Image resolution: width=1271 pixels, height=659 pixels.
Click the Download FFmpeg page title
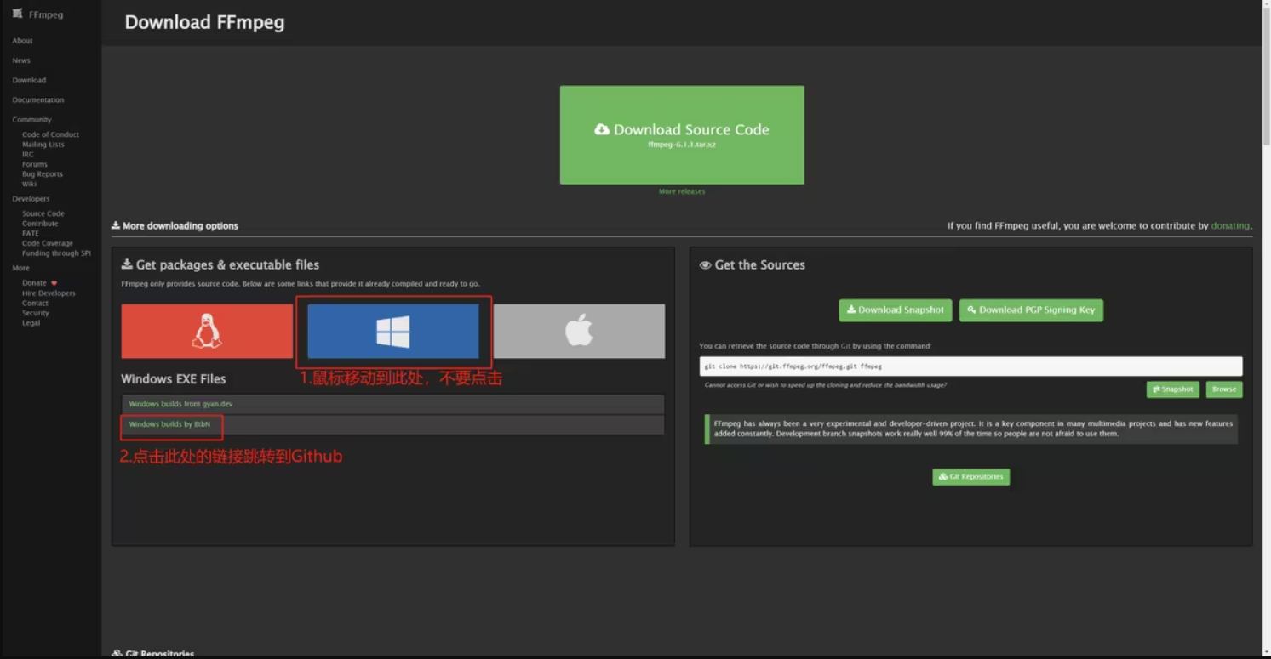point(204,23)
